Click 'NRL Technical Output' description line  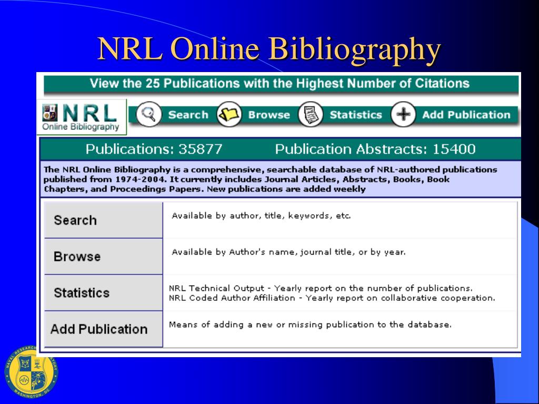pos(321,288)
